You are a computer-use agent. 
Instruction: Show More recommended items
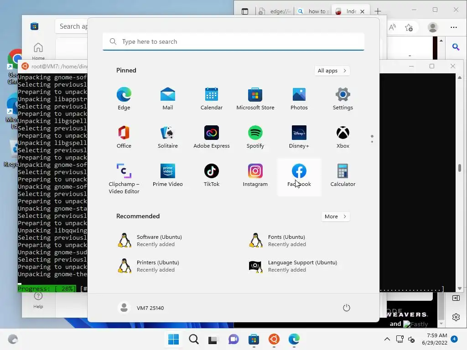(335, 216)
